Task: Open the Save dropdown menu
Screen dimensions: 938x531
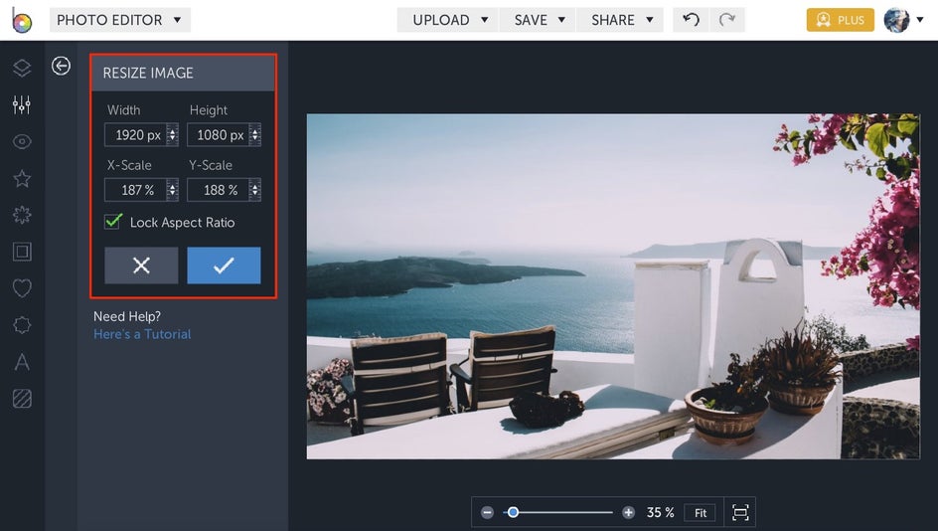Action: [538, 20]
